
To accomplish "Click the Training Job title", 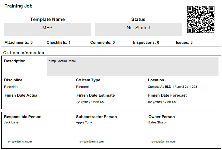I will (x=19, y=6).
